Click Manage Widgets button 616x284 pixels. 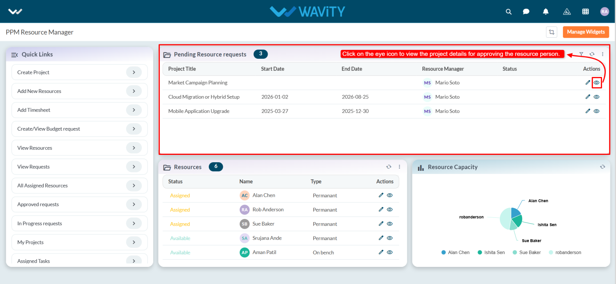[586, 32]
